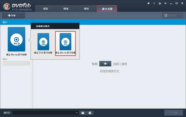Screen dimensions: 186x117
Task: Switch to the 轉換 (Converter) tab
Action: point(86,9)
